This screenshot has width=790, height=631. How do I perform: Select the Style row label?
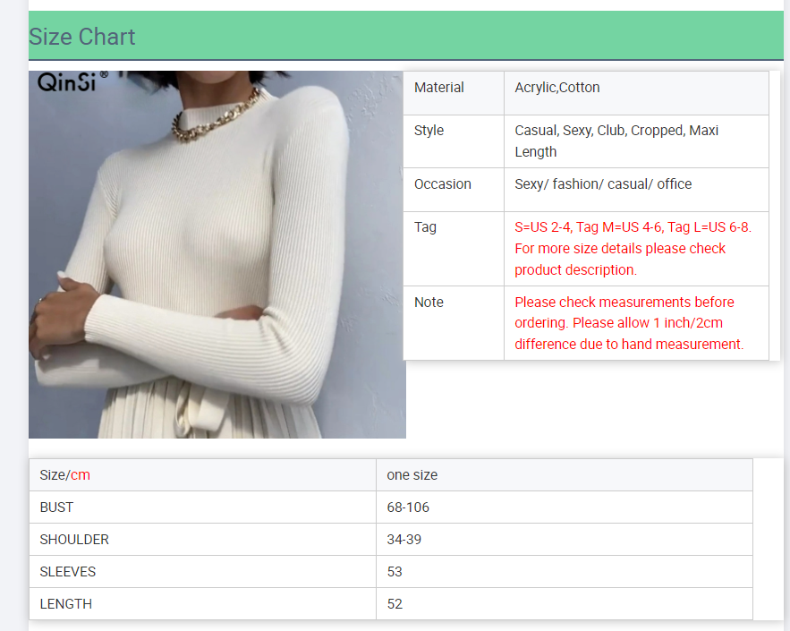pos(429,131)
